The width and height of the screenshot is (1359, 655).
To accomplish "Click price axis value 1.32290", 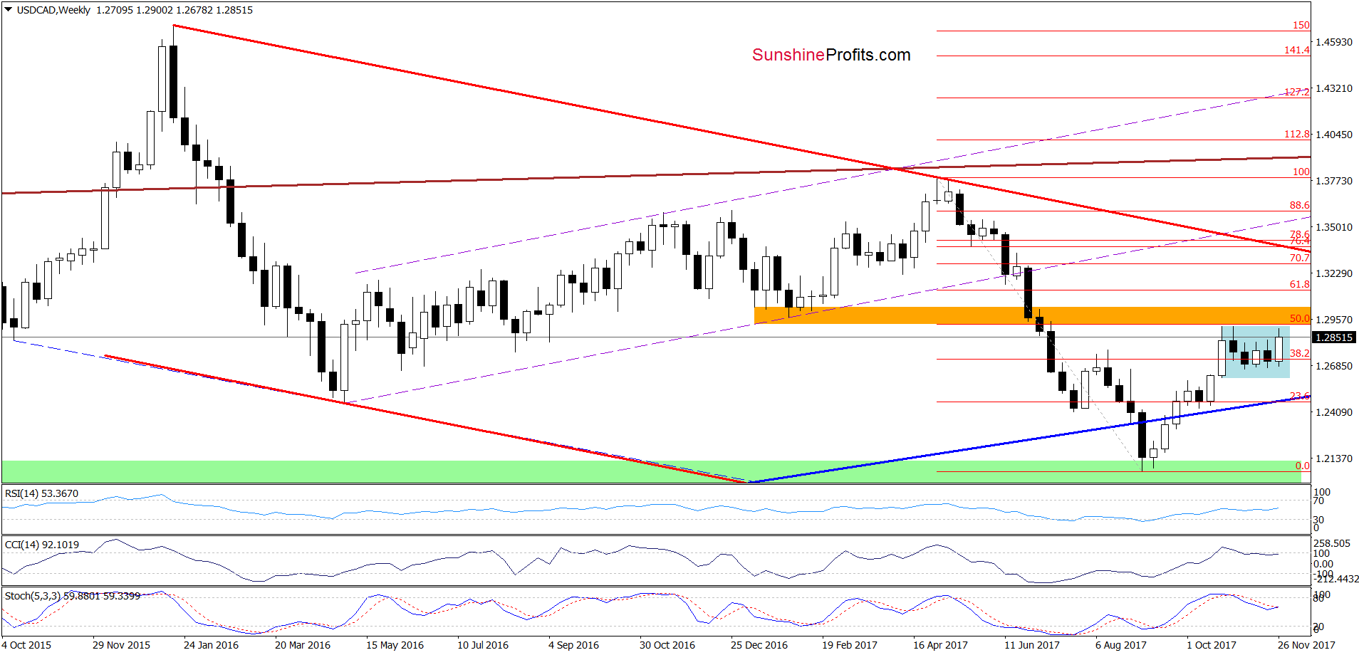I will click(x=1333, y=273).
